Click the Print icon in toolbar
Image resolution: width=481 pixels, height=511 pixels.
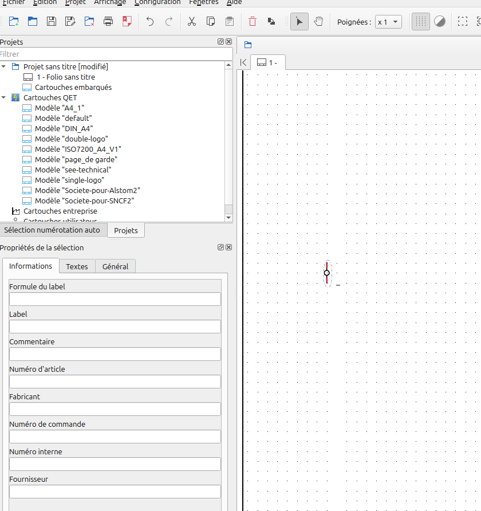pyautogui.click(x=108, y=22)
